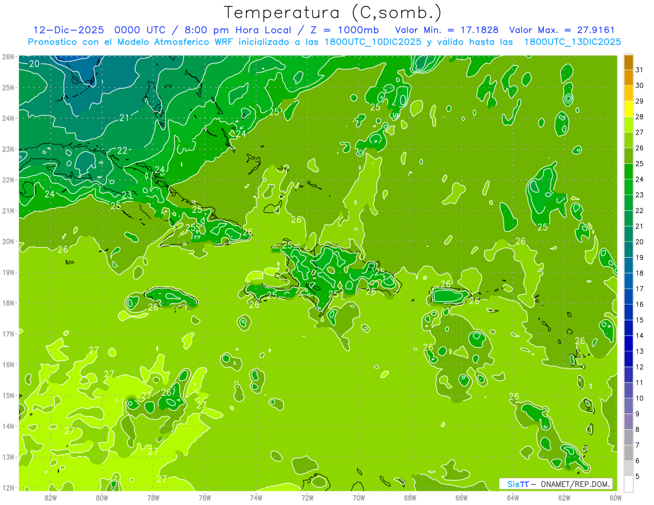Click the "72W" longitude axis label
This screenshot has width=654, height=505.
point(307,497)
